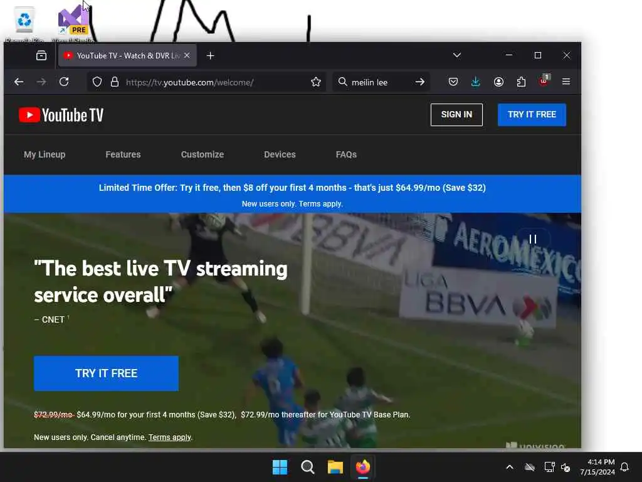The height and width of the screenshot is (482, 642).
Task: Click the YouTube TV logo
Action: tap(61, 115)
